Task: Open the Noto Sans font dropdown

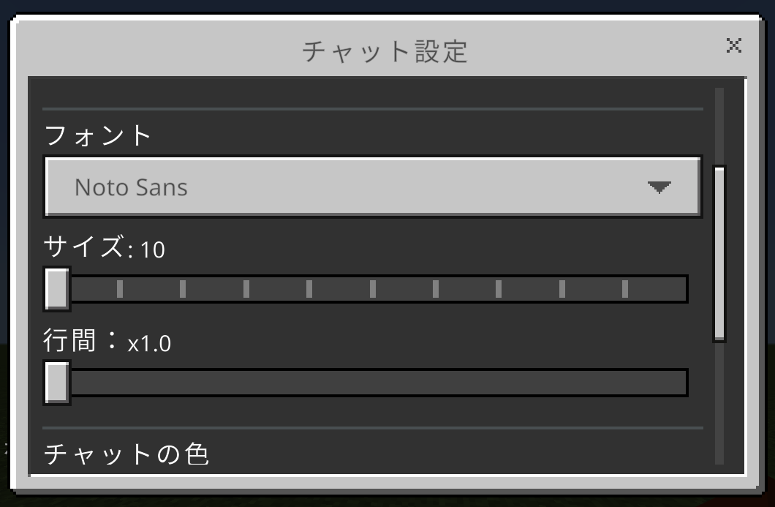Action: pos(372,187)
